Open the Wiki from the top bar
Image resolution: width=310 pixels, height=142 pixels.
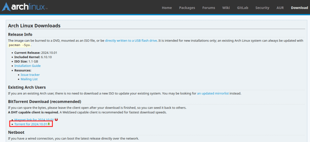226,8
